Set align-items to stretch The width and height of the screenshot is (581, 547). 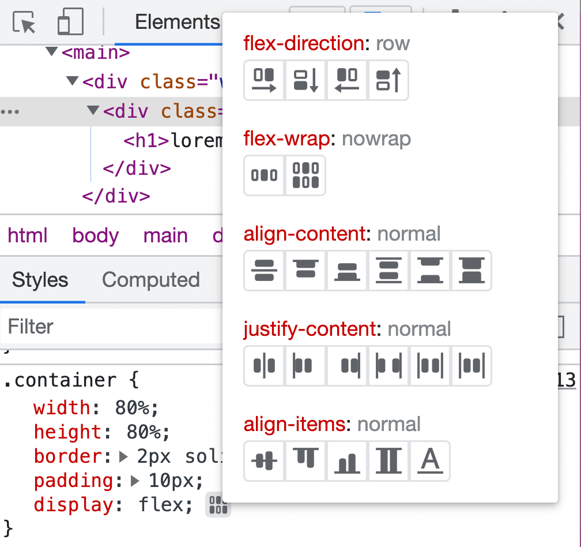[x=388, y=460]
